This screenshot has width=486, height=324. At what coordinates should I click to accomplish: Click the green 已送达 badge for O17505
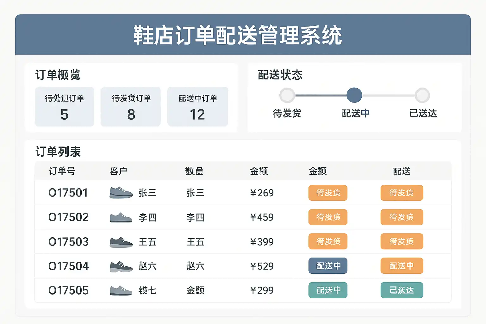[x=402, y=290]
